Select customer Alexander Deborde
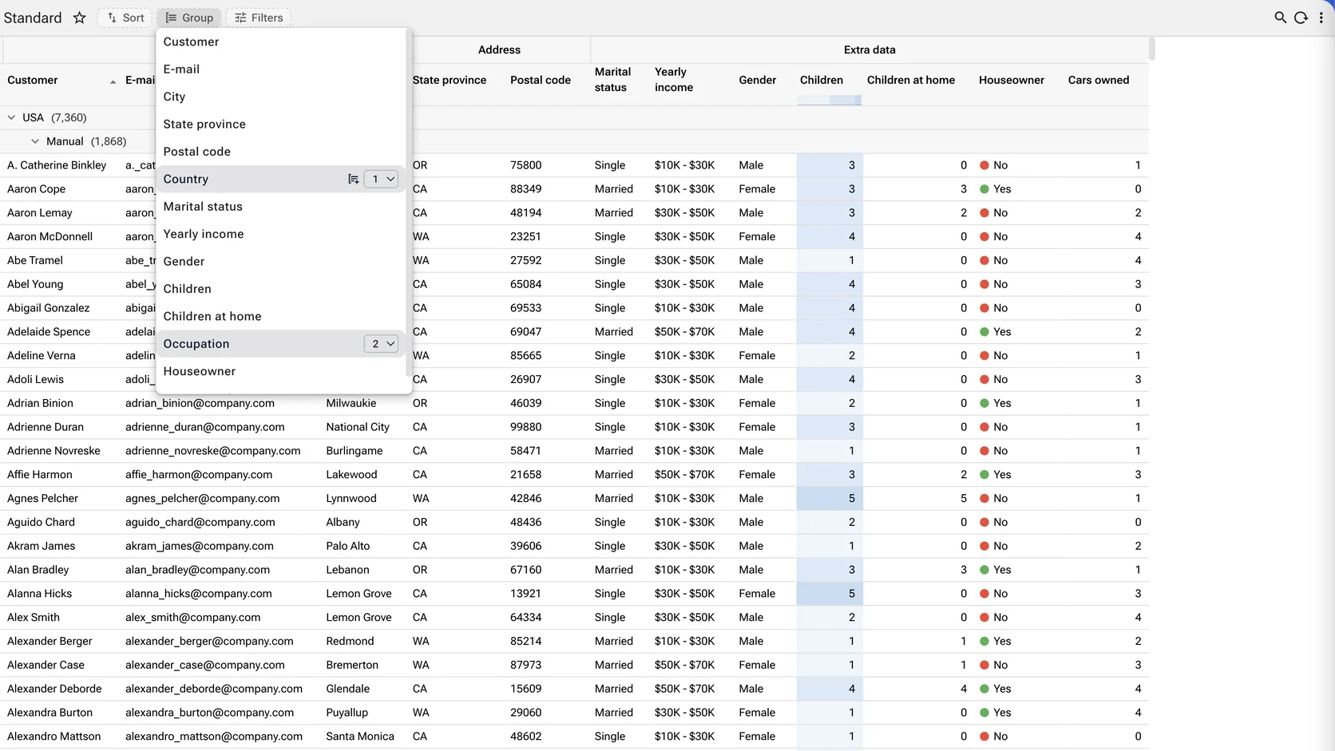 point(54,689)
